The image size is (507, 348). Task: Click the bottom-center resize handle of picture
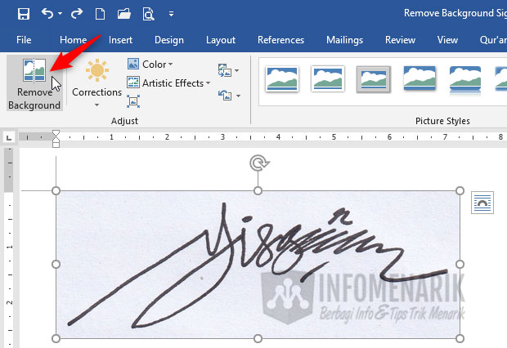click(258, 338)
